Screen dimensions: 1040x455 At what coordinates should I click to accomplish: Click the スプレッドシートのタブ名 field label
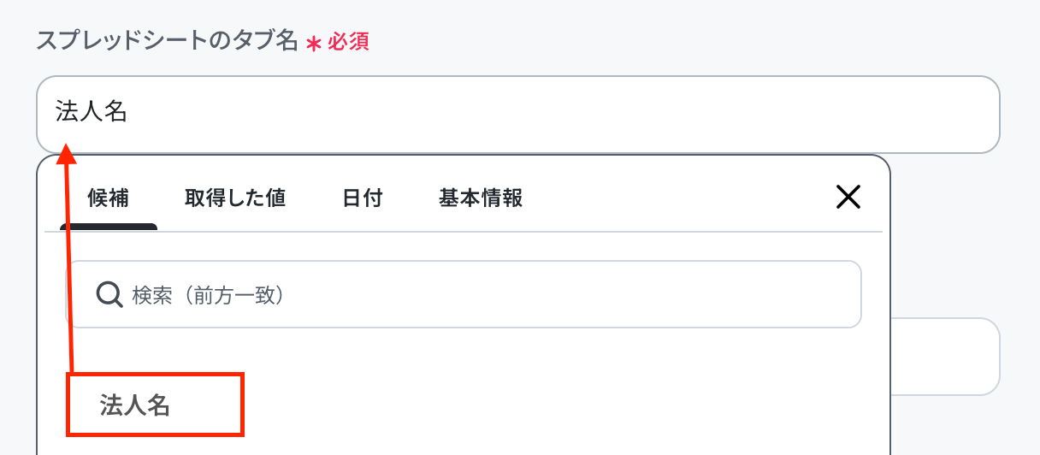(167, 40)
